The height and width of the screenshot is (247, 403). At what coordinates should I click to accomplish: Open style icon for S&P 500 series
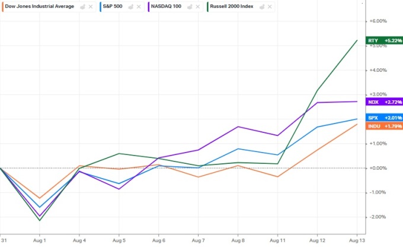pos(131,7)
